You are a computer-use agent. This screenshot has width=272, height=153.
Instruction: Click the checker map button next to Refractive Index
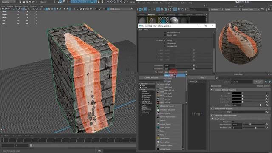tap(267, 125)
